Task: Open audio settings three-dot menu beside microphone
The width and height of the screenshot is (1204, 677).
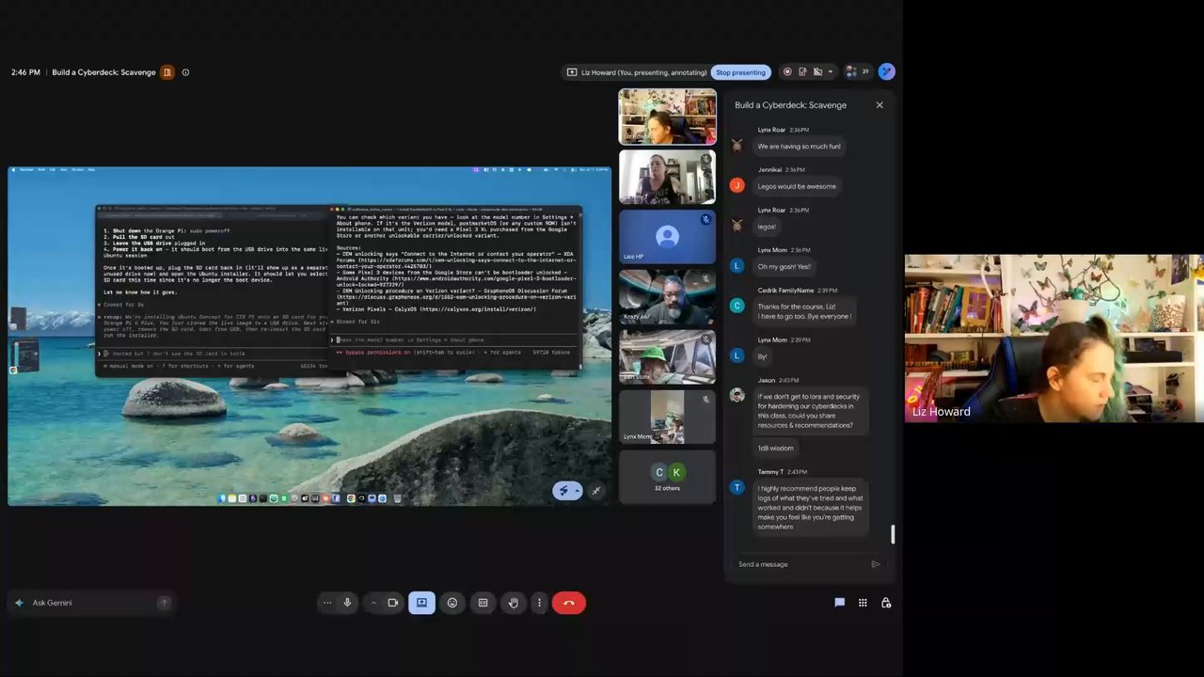Action: pyautogui.click(x=327, y=603)
